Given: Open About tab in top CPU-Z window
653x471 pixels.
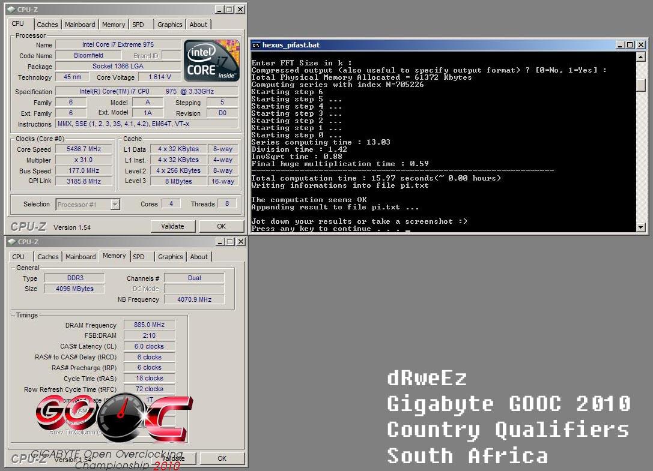Looking at the screenshot, I should point(198,25).
